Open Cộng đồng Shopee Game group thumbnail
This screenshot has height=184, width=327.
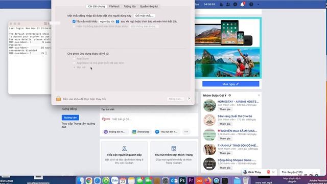coord(209,164)
